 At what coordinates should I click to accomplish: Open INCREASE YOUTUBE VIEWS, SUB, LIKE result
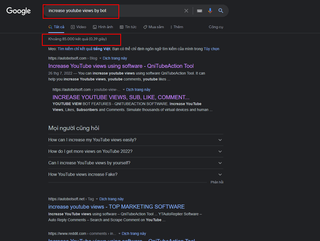(x=121, y=97)
